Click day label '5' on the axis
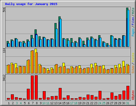 point(25,103)
